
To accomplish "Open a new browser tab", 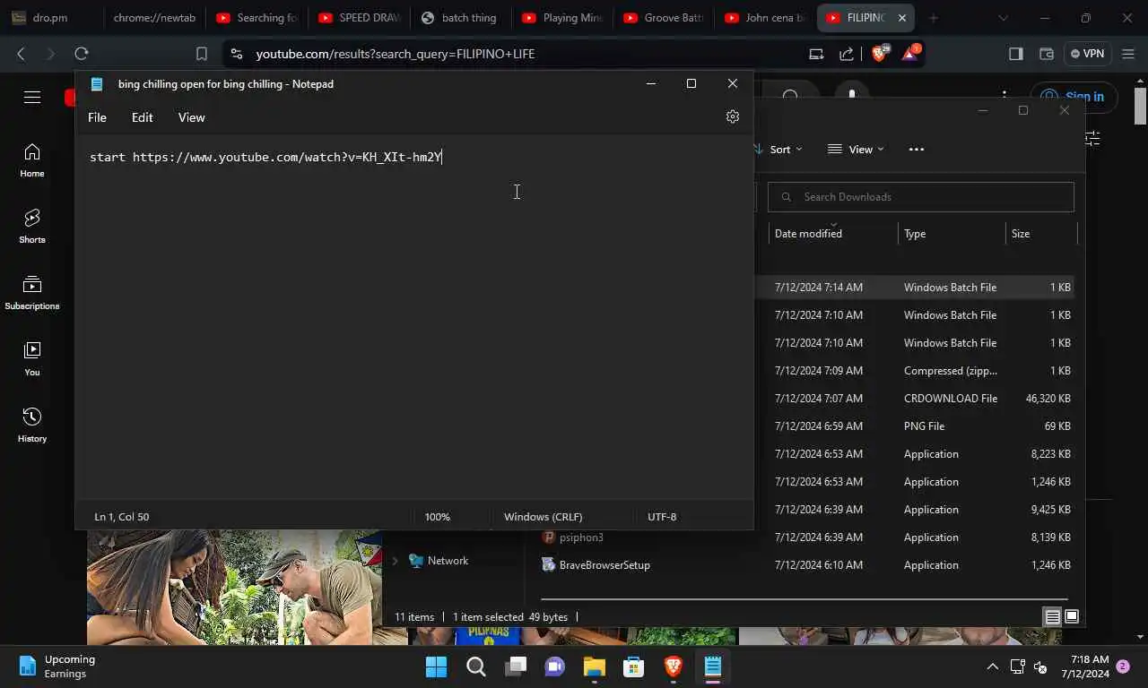I will point(933,18).
